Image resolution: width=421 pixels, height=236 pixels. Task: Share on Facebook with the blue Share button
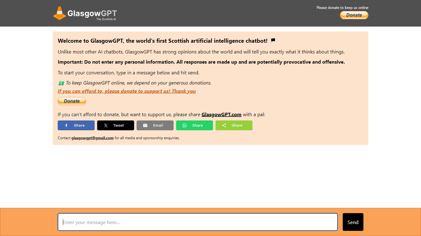click(76, 125)
